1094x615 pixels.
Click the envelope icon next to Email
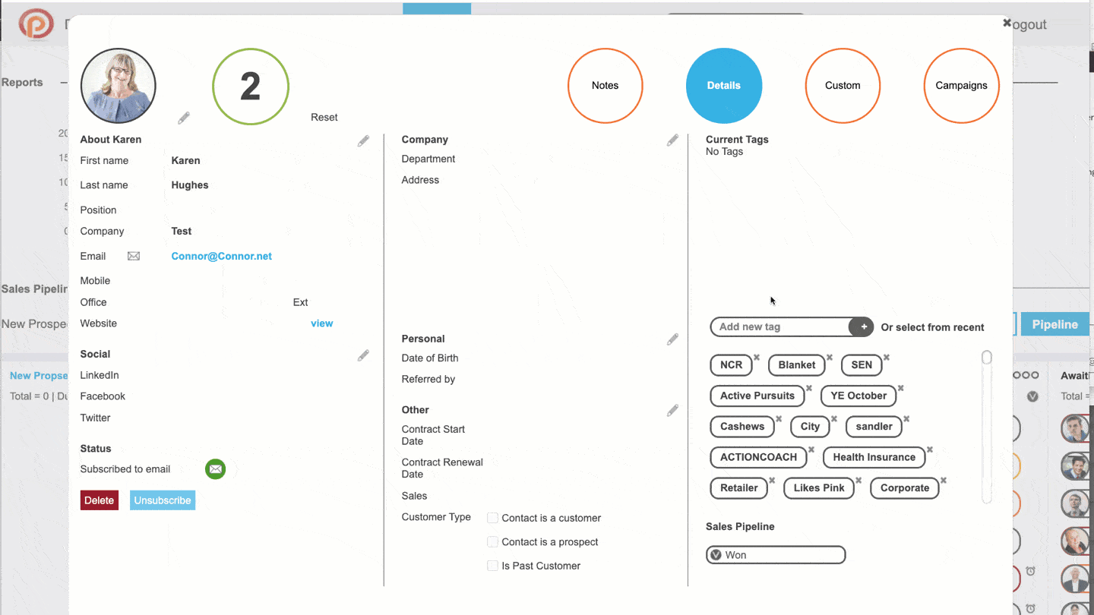134,257
